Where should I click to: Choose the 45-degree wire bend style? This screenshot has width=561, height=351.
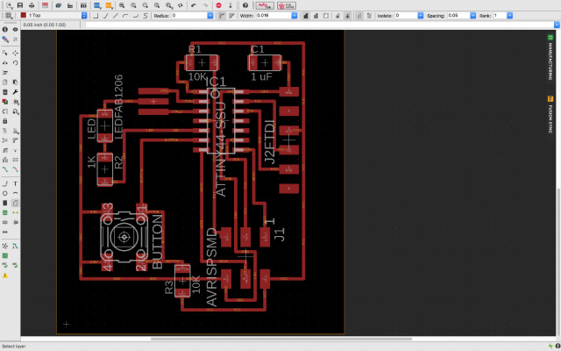[x=105, y=16]
